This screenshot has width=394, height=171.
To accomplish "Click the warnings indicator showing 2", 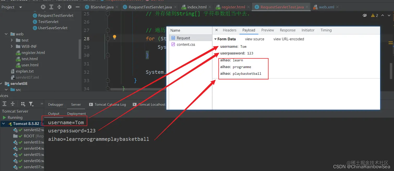I will tap(374, 15).
